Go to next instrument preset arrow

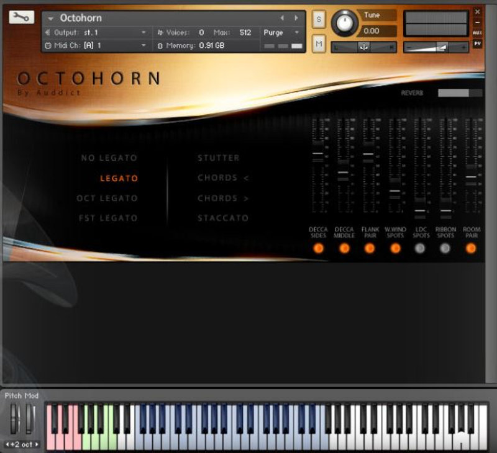(x=296, y=18)
